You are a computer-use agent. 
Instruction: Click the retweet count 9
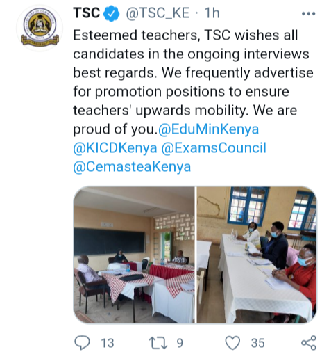click(180, 343)
